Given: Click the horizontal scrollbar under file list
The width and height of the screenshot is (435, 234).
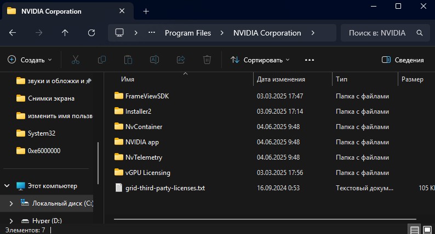Looking at the screenshot, I should point(265,219).
